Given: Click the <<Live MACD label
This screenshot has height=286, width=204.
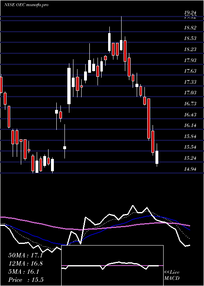Looking at the screenshot, I should pyautogui.click(x=172, y=275).
